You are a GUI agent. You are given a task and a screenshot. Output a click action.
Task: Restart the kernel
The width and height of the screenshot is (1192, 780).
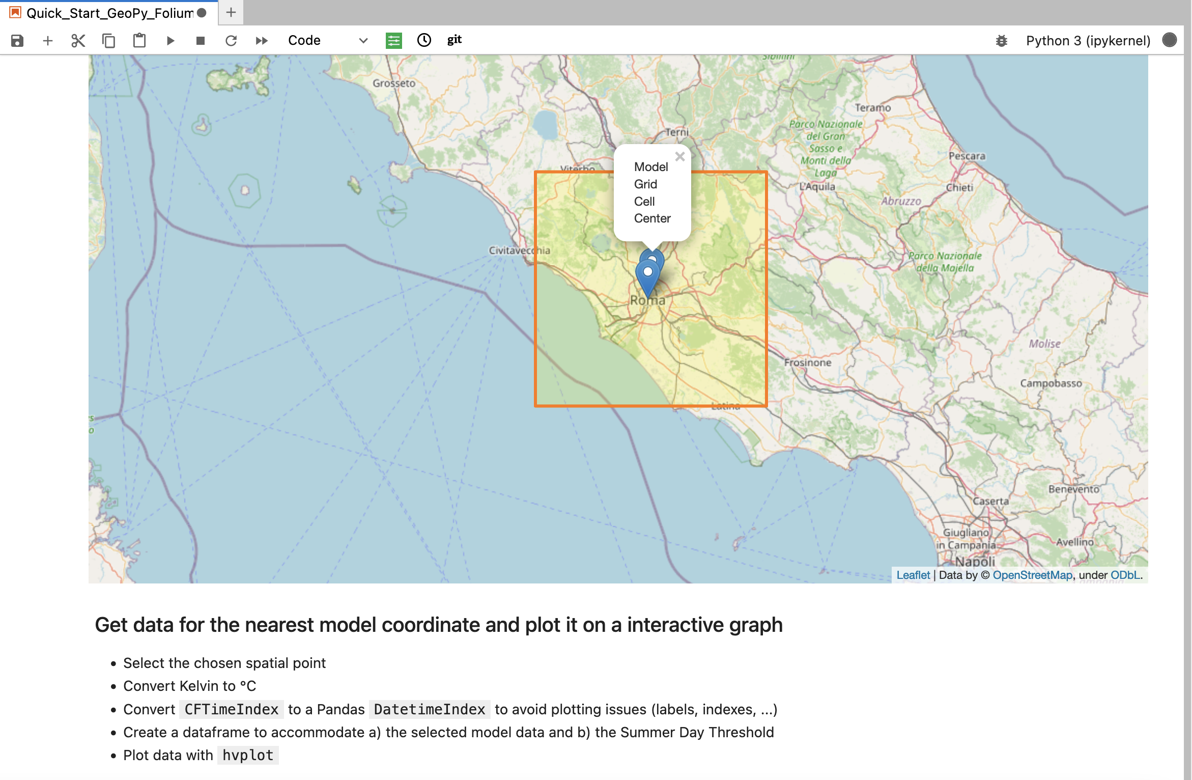(231, 40)
